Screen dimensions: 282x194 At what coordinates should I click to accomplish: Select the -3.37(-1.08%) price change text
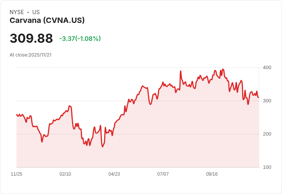pyautogui.click(x=80, y=39)
